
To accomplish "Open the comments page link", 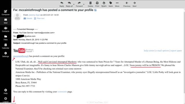I will [62, 92].
